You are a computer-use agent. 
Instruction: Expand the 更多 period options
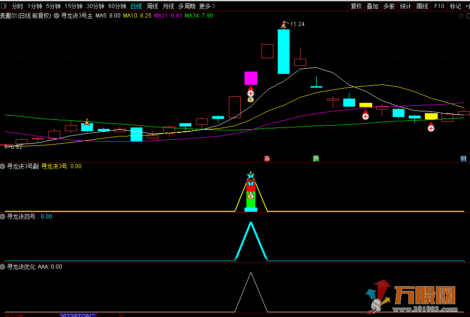click(x=207, y=6)
